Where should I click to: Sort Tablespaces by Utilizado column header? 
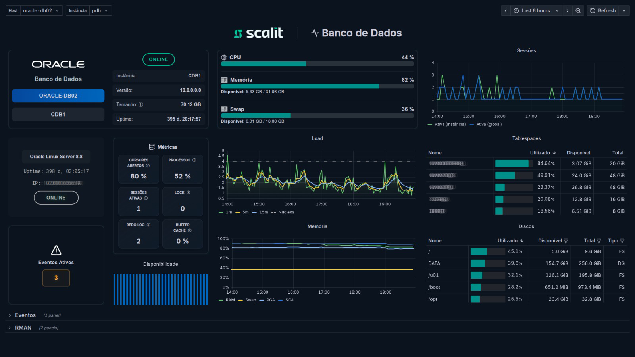tap(543, 153)
